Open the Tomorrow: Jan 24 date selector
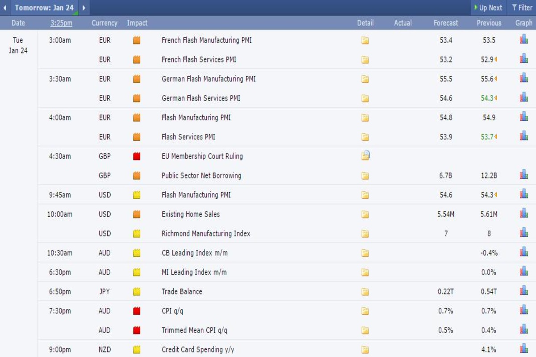The height and width of the screenshot is (357, 536). click(44, 8)
